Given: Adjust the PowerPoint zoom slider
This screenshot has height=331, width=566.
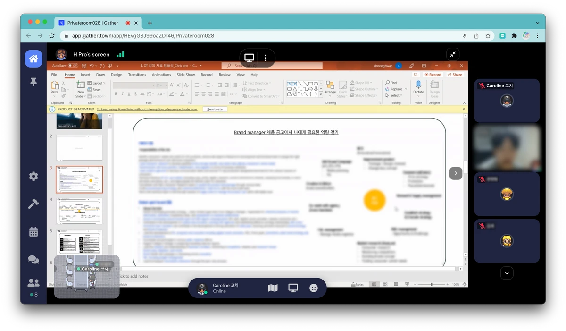Looking at the screenshot, I should (x=431, y=284).
